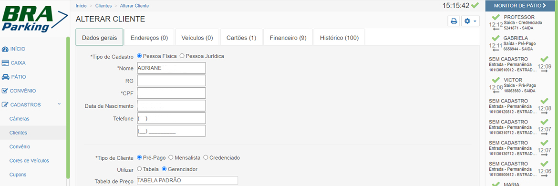Viewport: 558px width, 186px height.
Task: Click the Início dashboard icon in sidebar
Action: (5, 49)
